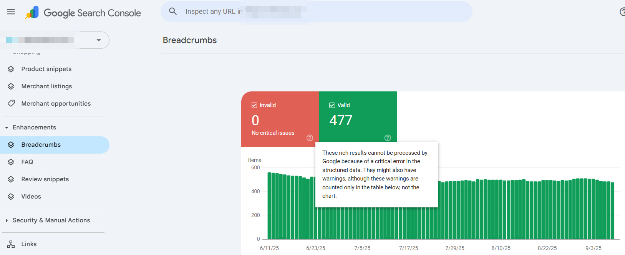
Task: Click the Links sitemap icon
Action: (11, 244)
